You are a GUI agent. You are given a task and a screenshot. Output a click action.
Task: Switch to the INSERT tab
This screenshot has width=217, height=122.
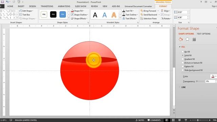pyautogui.click(x=21, y=6)
